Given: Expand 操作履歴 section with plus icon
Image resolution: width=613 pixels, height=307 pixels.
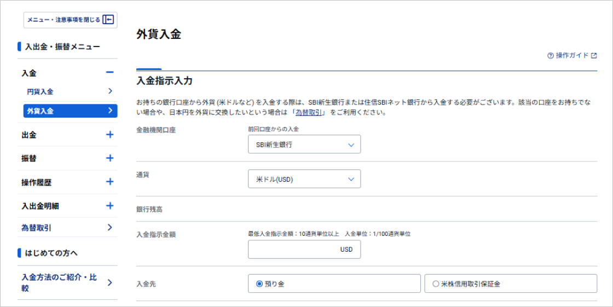Looking at the screenshot, I should [x=109, y=182].
